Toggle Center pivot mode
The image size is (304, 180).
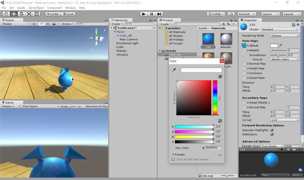[x=53, y=14]
